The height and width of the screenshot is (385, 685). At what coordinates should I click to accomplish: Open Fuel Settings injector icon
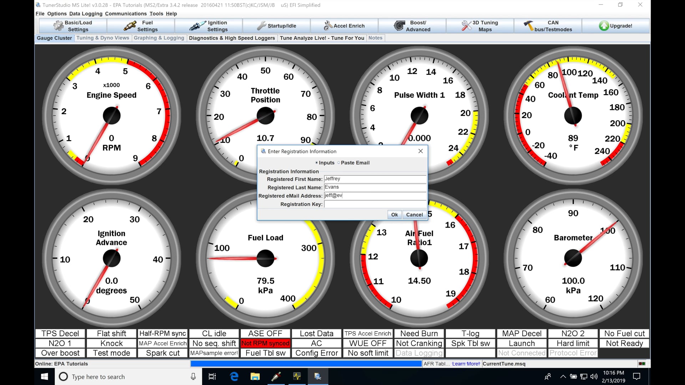tap(130, 26)
